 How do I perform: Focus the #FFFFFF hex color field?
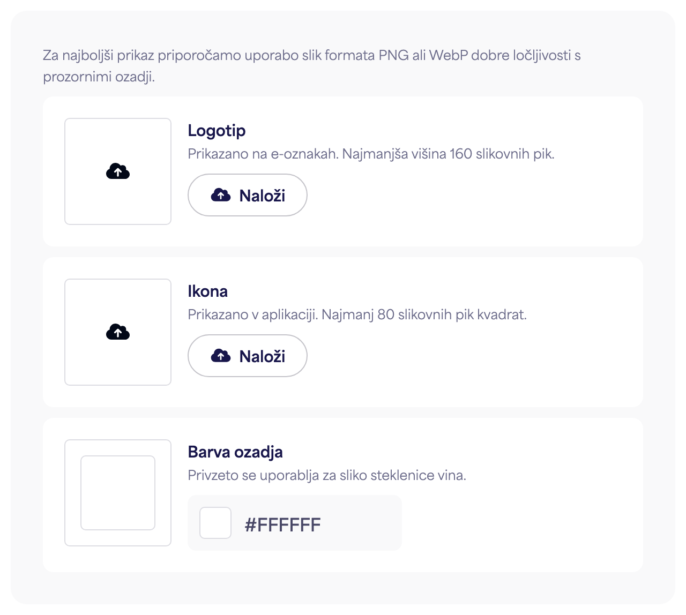point(295,523)
